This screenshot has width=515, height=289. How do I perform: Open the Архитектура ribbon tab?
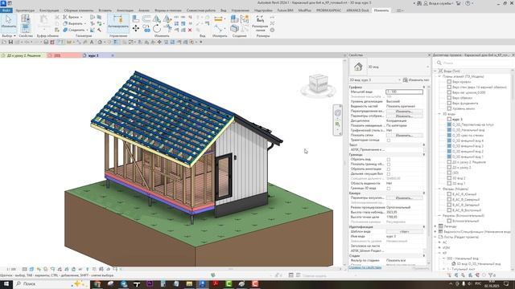(25, 10)
